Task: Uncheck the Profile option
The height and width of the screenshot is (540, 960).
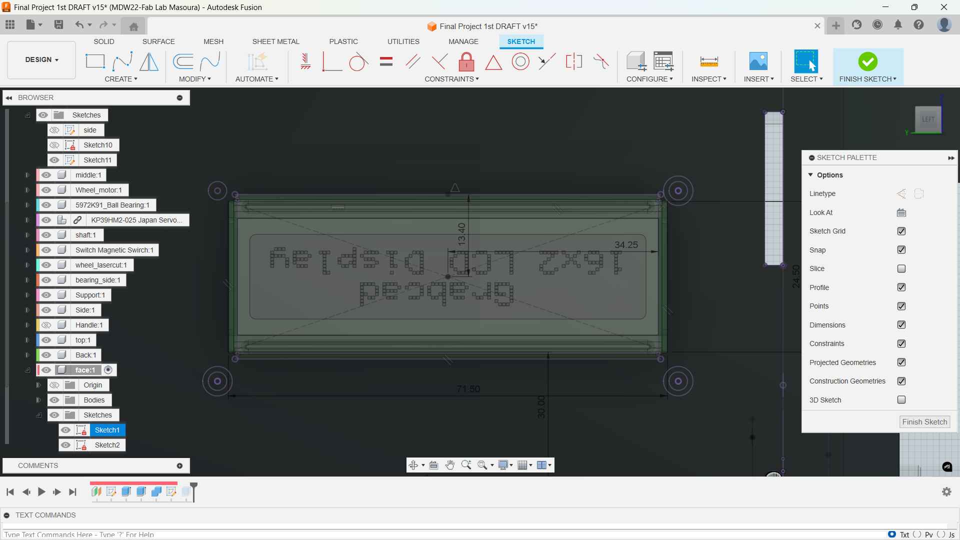Action: coord(901,287)
